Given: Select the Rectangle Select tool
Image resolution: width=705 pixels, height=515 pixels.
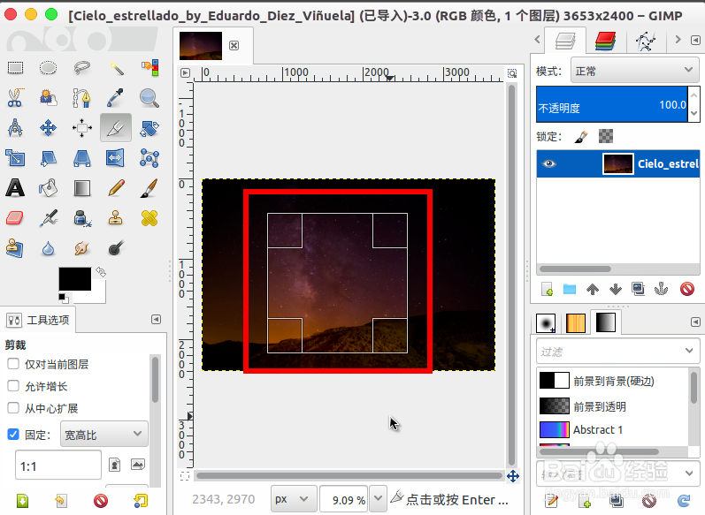Looking at the screenshot, I should pos(15,68).
